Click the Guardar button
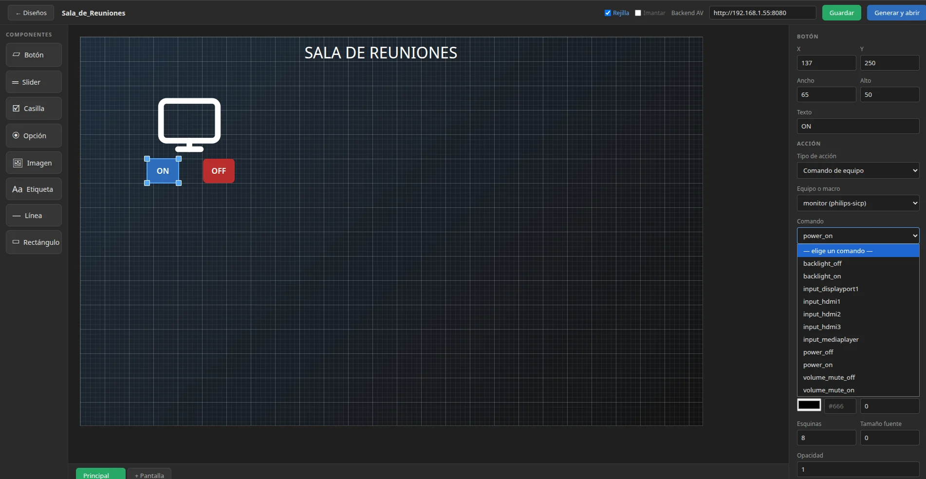The height and width of the screenshot is (479, 926). 841,13
